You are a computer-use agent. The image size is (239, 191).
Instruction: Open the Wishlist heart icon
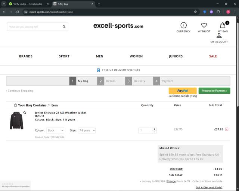(204, 25)
